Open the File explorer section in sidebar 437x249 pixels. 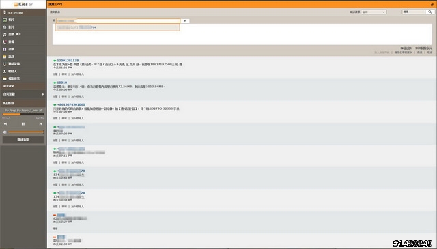[23, 79]
